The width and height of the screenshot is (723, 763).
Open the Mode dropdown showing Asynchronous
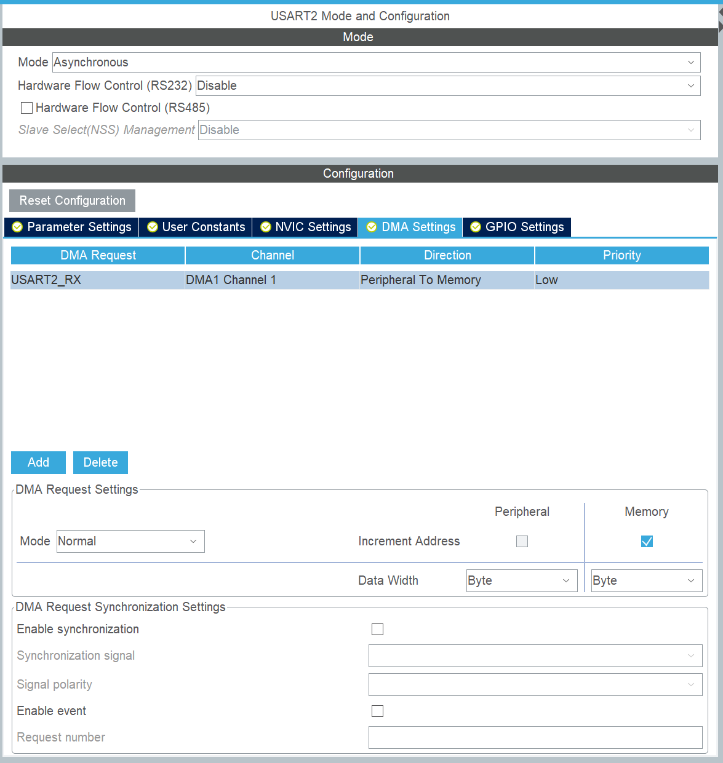point(376,62)
